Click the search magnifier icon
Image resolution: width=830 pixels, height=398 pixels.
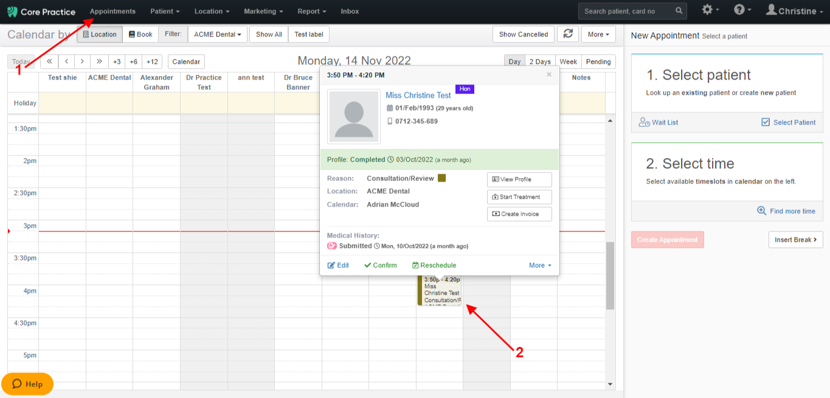[x=679, y=11]
